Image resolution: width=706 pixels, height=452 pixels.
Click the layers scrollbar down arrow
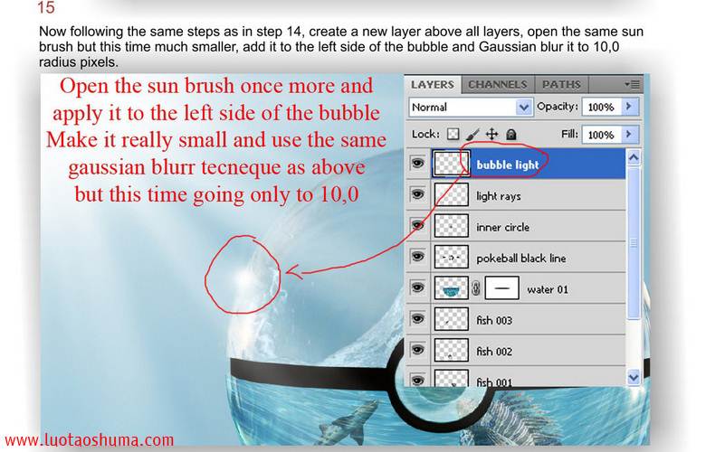[x=634, y=377]
